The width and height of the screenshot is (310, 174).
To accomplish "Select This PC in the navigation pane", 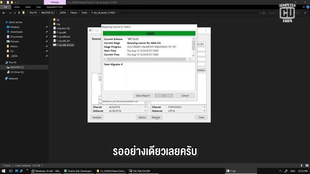I will (12, 62).
